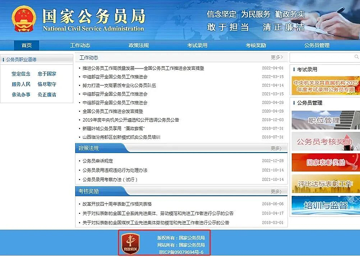Expand 更多 in the 考核奖励 section
Viewport: 360px width, 257px height.
pos(277,191)
